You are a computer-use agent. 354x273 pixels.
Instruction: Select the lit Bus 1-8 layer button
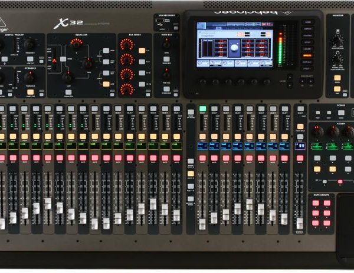tap(191, 174)
